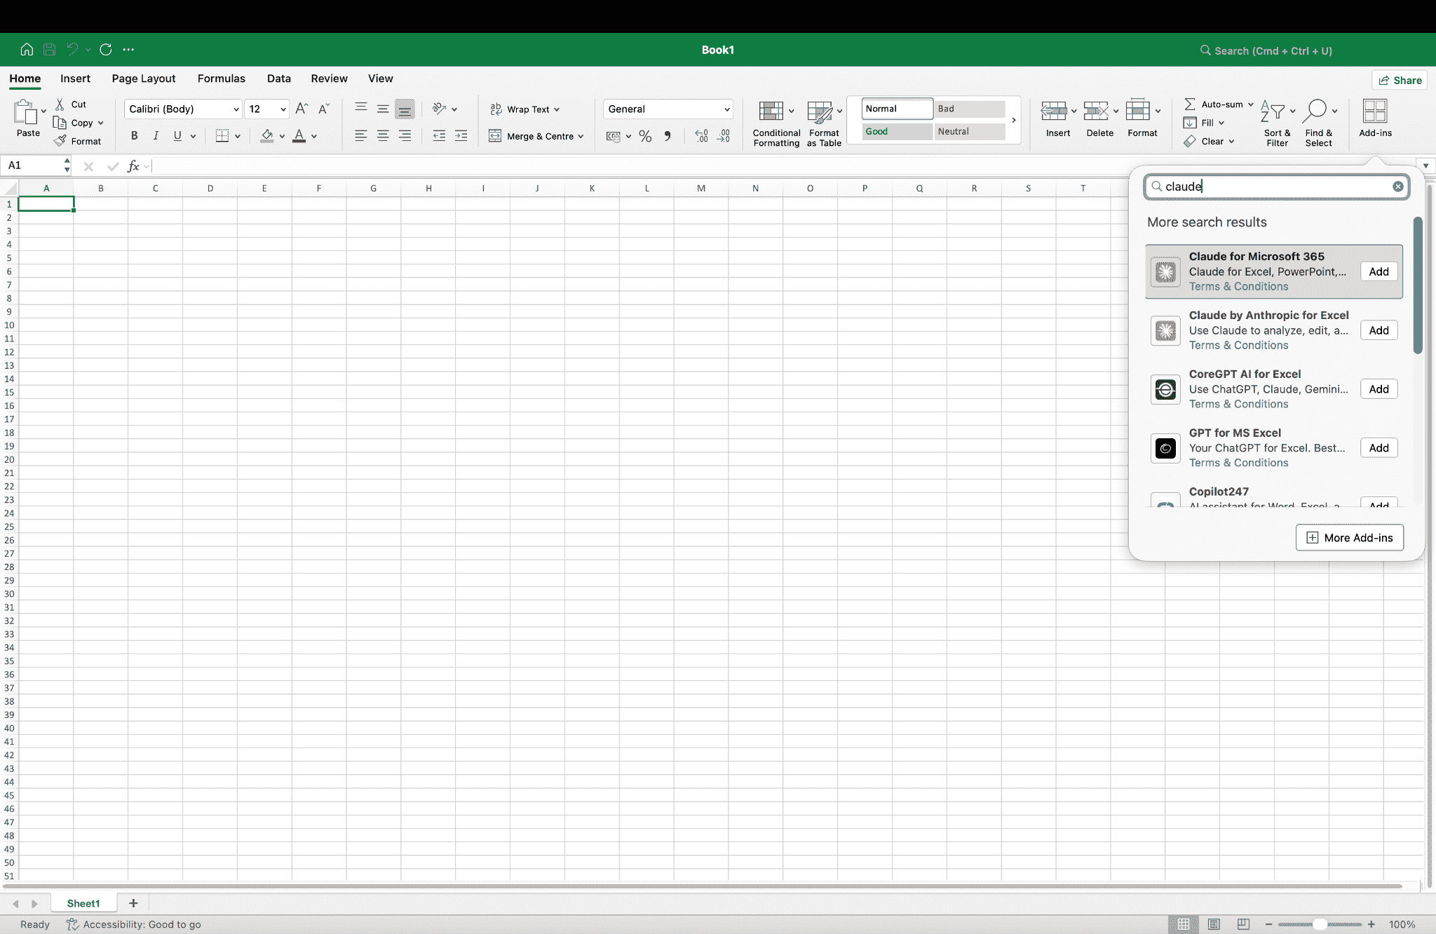The height and width of the screenshot is (934, 1436).
Task: Click the Redo circular arrow icon
Action: point(106,49)
